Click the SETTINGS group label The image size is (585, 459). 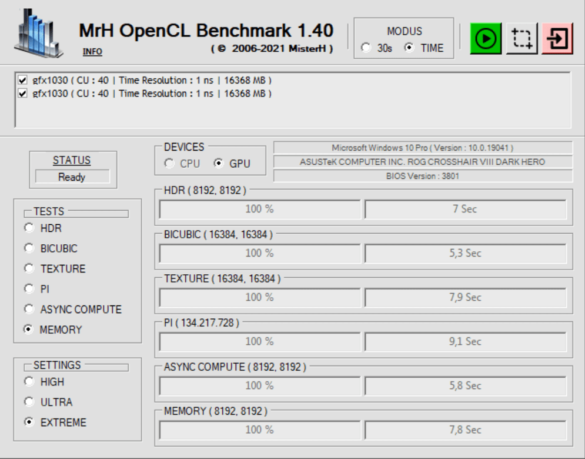tap(57, 365)
